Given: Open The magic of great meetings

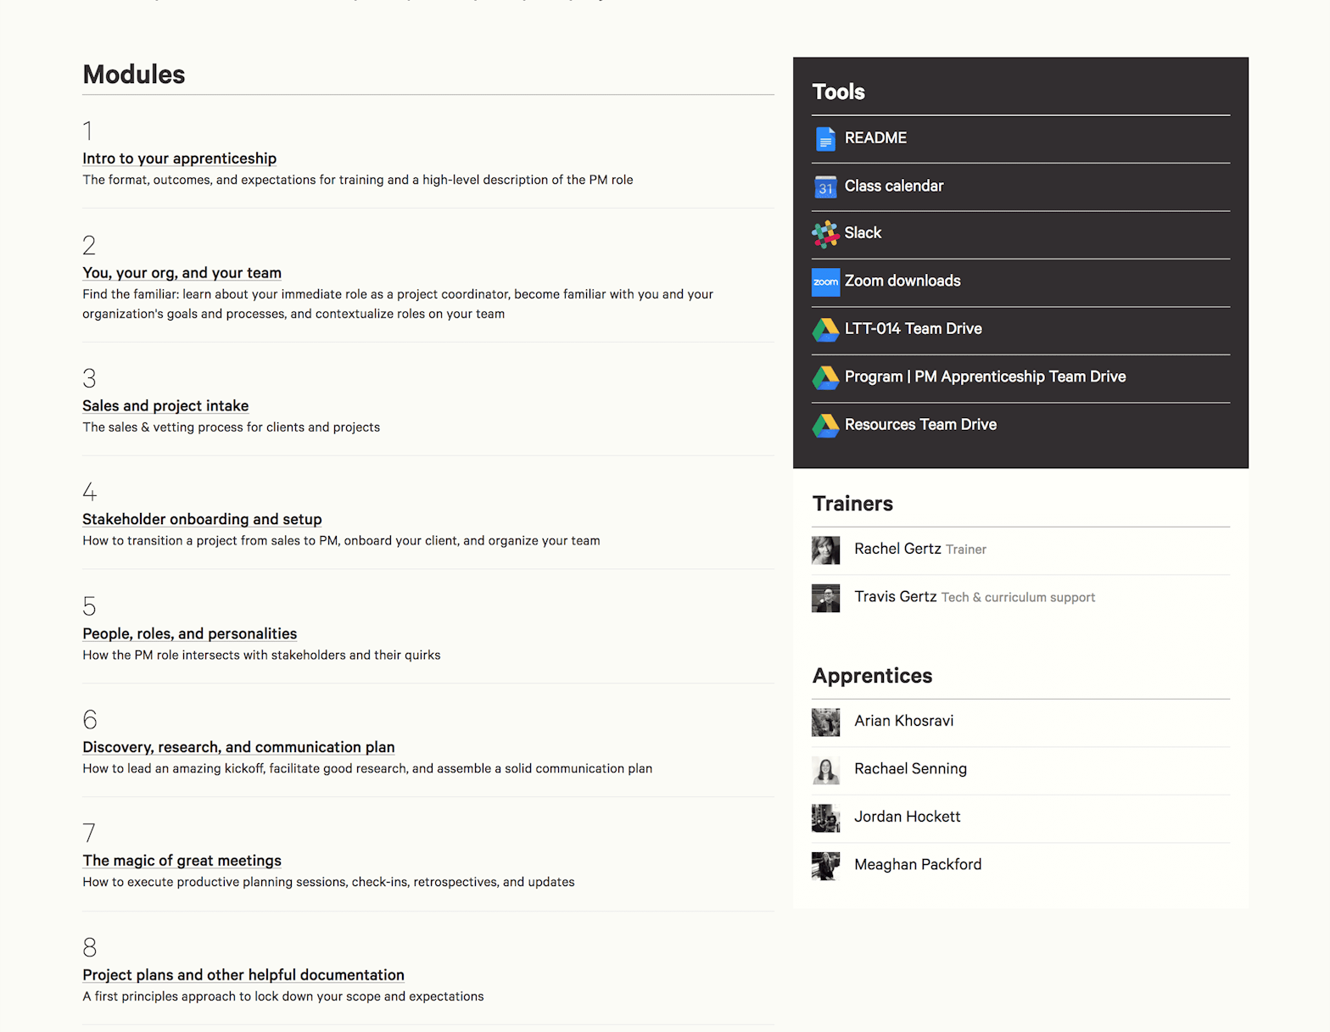Looking at the screenshot, I should pos(182,861).
